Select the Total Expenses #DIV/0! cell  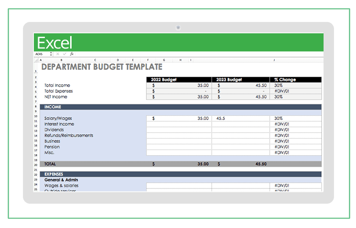295,91
